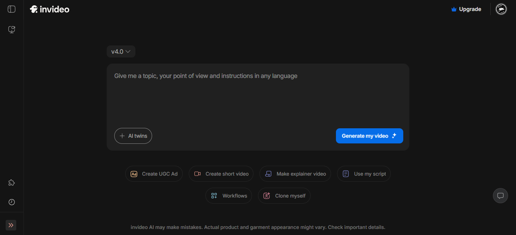516x235 pixels.
Task: Choose Use my script option
Action: 364,174
